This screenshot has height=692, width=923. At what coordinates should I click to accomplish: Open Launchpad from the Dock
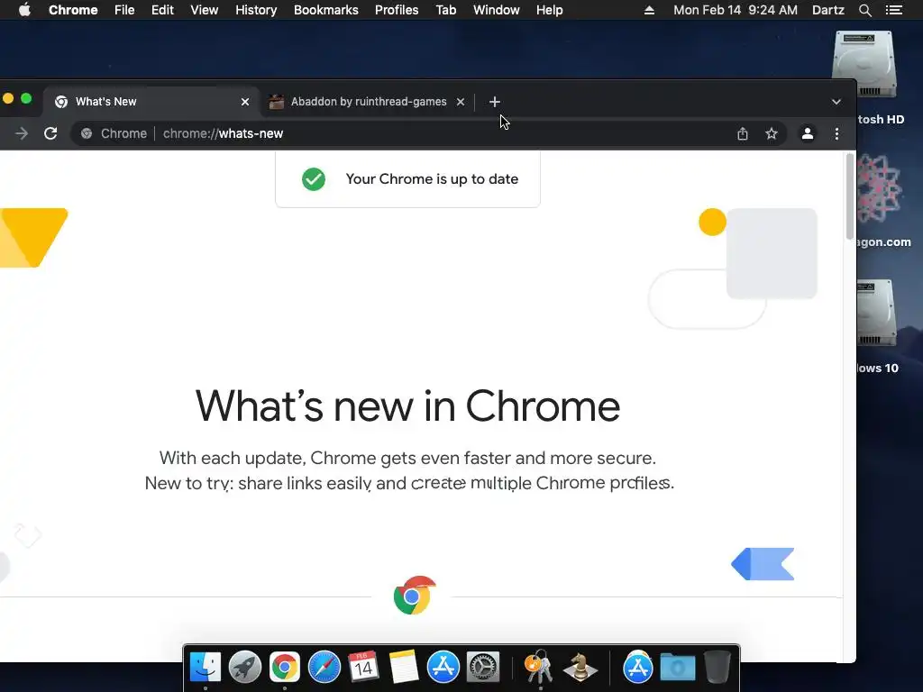click(x=245, y=667)
